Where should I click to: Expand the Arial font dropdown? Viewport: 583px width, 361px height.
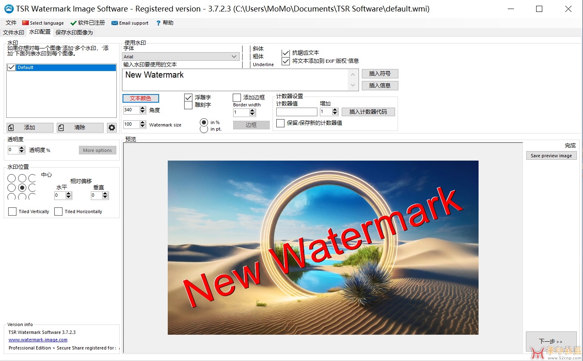click(234, 57)
